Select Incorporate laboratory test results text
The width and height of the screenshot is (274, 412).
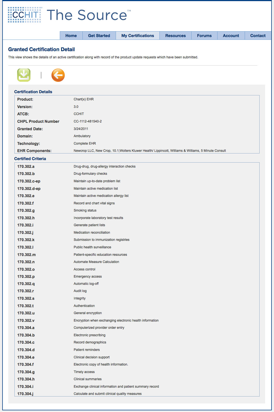(99, 218)
